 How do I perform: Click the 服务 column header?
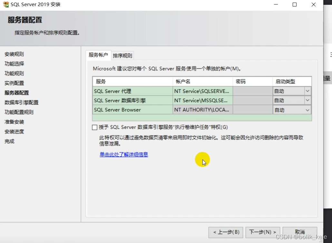coord(132,81)
